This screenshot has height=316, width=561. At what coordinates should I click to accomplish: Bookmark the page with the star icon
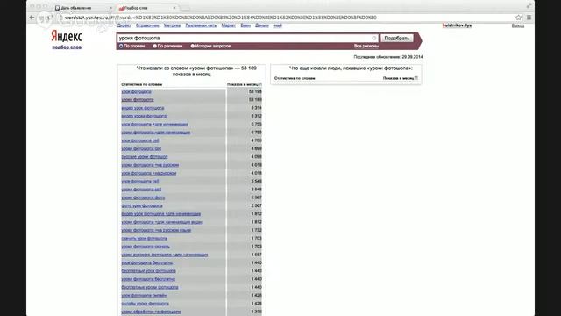(x=518, y=18)
